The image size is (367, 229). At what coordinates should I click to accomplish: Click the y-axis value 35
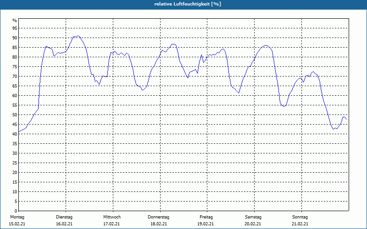(x=15, y=144)
